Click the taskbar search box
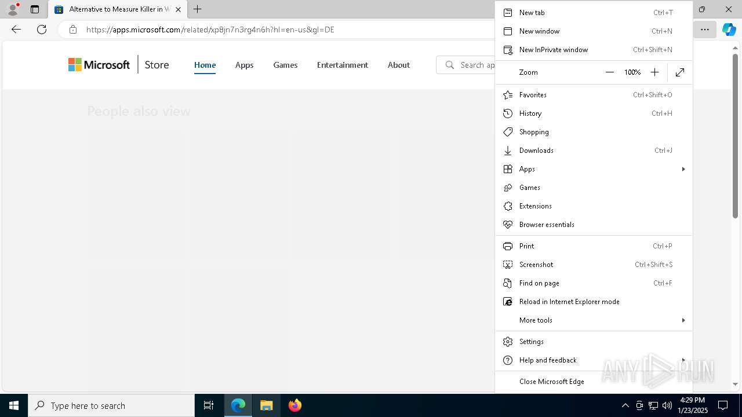 point(111,405)
